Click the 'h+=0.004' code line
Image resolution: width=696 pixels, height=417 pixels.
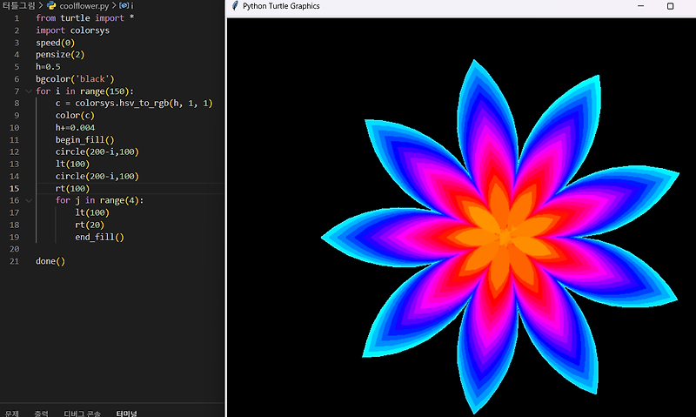click(x=75, y=127)
